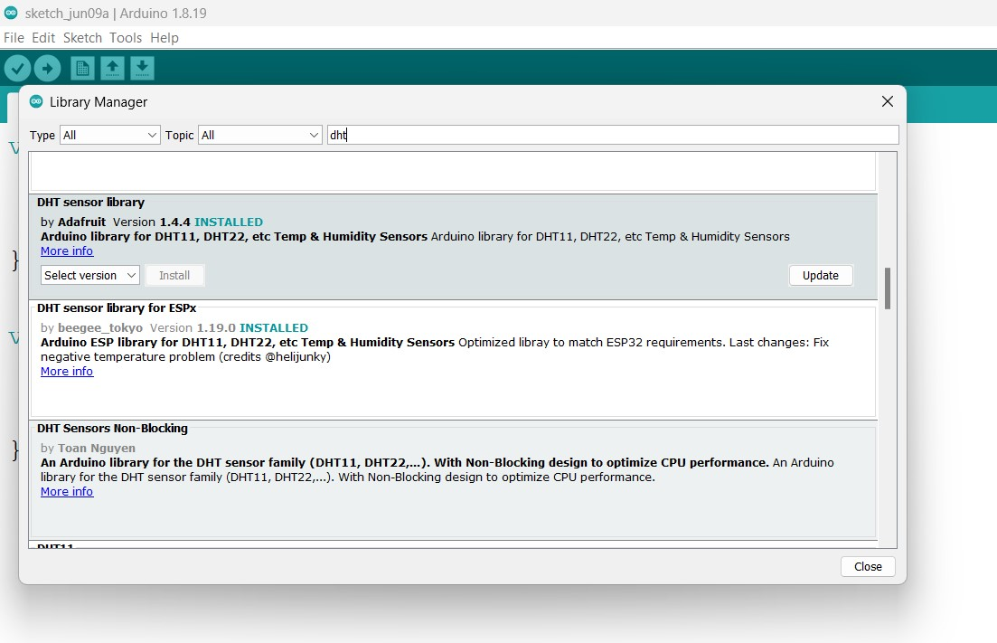Viewport: 997px width, 643px height.
Task: Open the Type filter dropdown
Action: [x=109, y=135]
